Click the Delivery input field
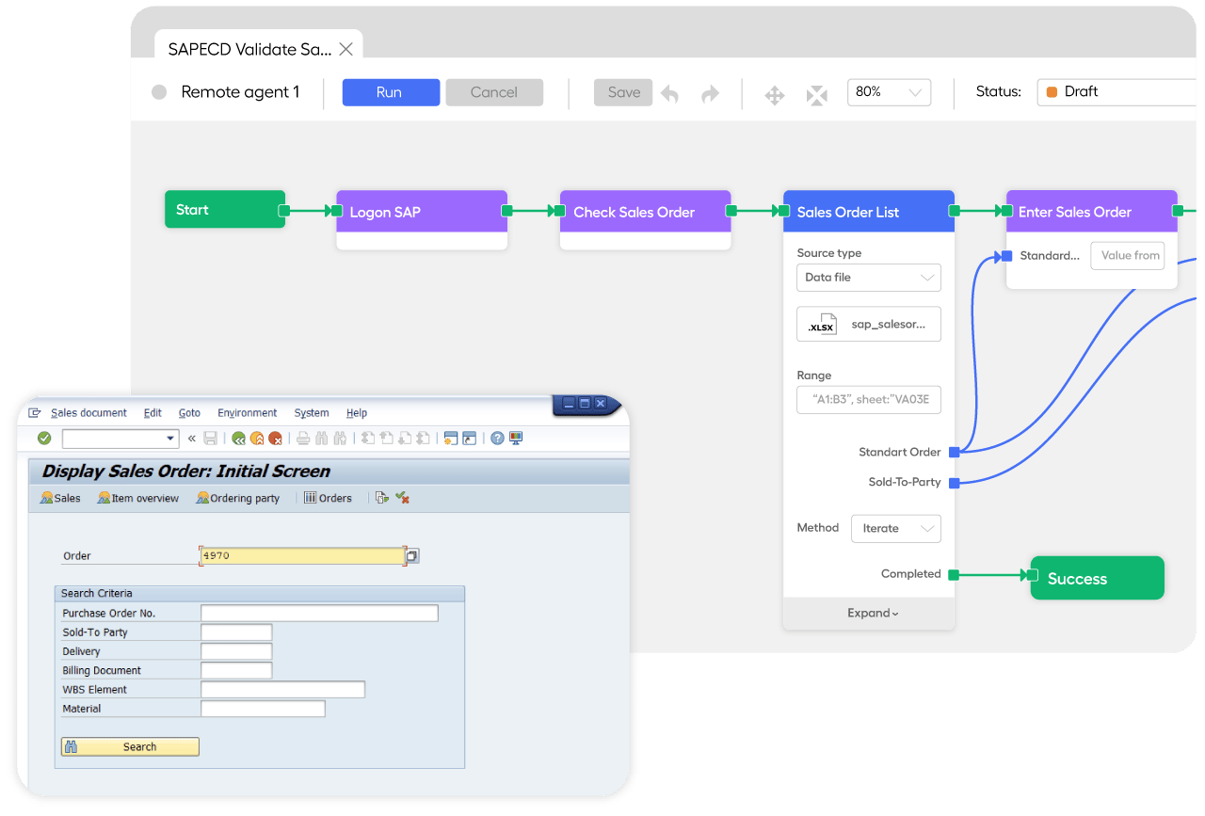Viewport: 1205px width, 816px height. click(236, 651)
